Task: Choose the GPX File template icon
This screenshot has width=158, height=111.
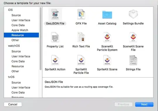Action: pyautogui.click(x=81, y=14)
